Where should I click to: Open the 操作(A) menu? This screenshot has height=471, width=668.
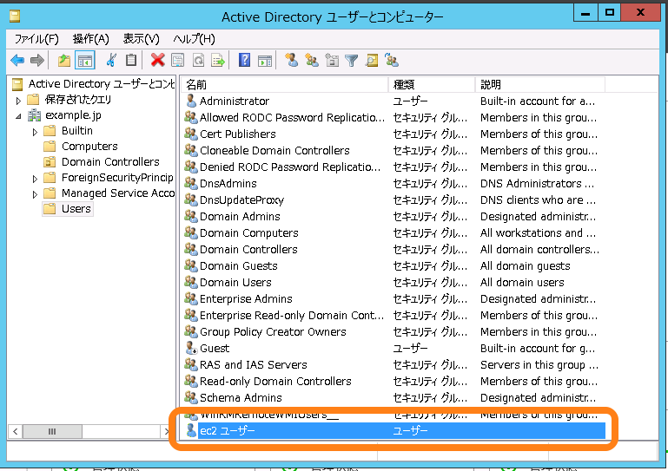90,39
